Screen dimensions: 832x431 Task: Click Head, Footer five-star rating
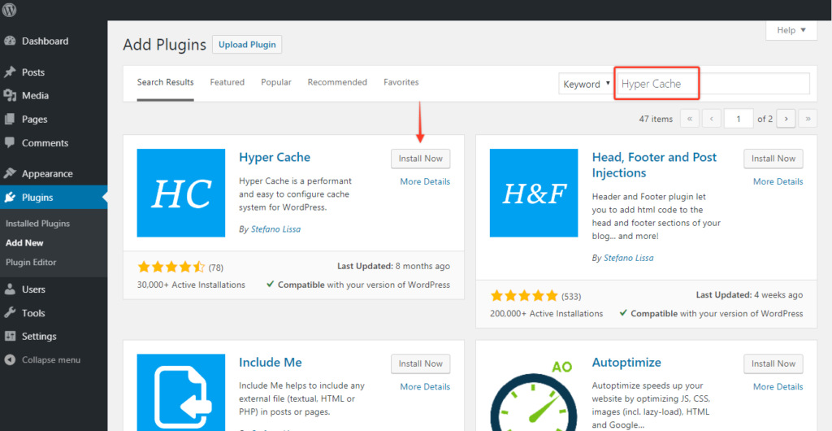(x=524, y=296)
